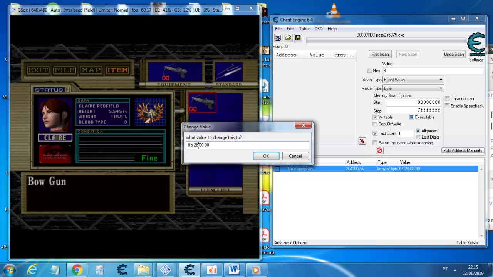This screenshot has width=493, height=277.
Task: Click the save table floppy disk icon
Action: 298,38
